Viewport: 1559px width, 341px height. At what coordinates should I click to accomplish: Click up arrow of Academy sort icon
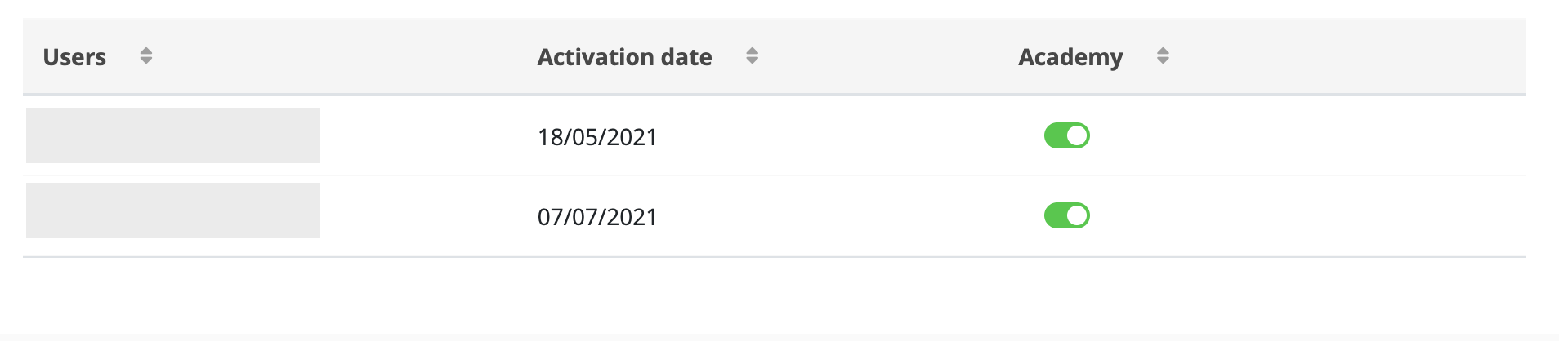tap(1163, 51)
